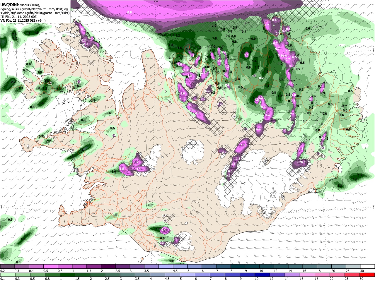Click the '0.2' label starting the snow scale

[2, 271]
